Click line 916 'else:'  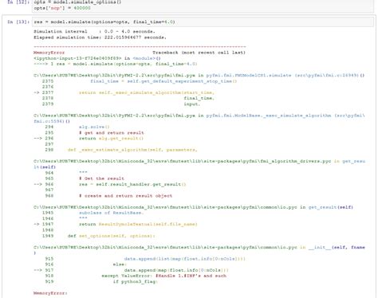point(86,265)
